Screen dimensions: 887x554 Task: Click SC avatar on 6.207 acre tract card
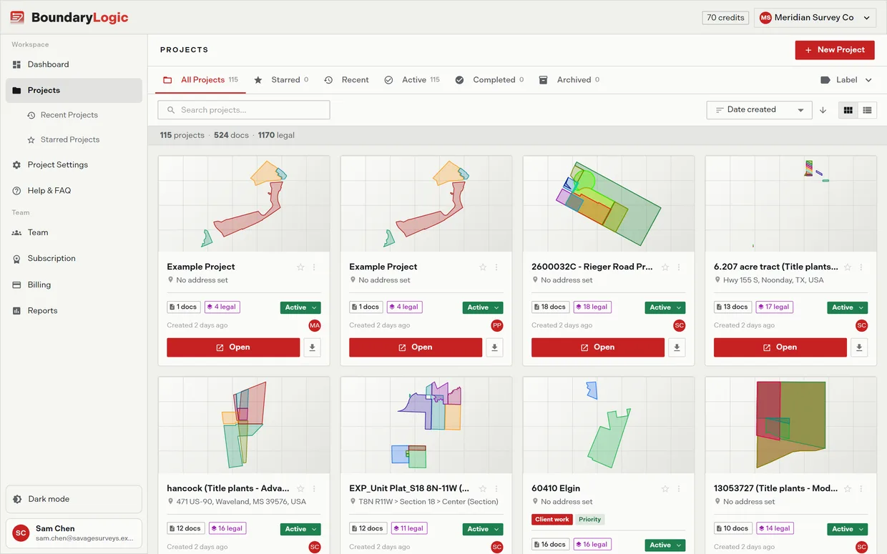[x=862, y=326]
